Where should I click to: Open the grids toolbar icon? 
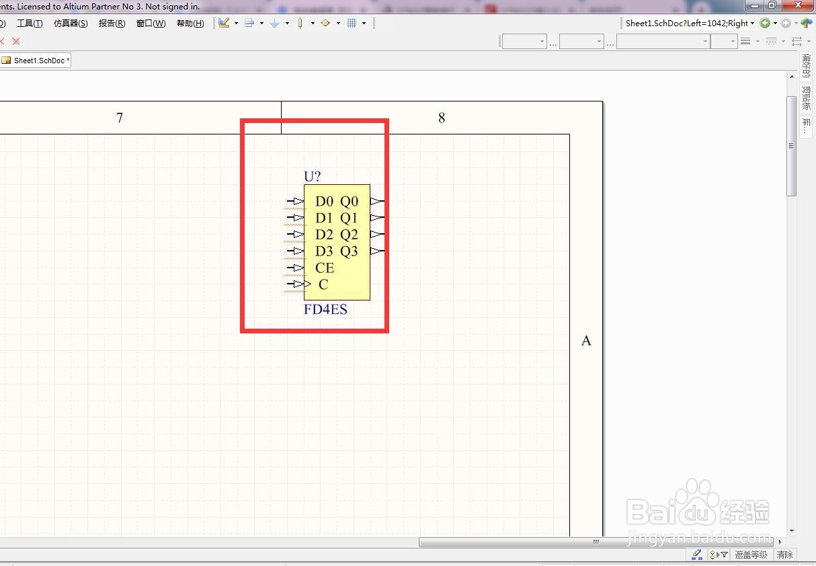click(352, 23)
